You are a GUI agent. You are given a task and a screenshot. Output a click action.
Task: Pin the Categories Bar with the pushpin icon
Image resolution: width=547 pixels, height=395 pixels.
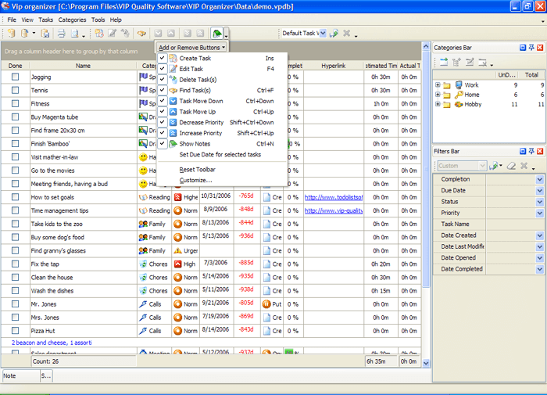pos(531,48)
